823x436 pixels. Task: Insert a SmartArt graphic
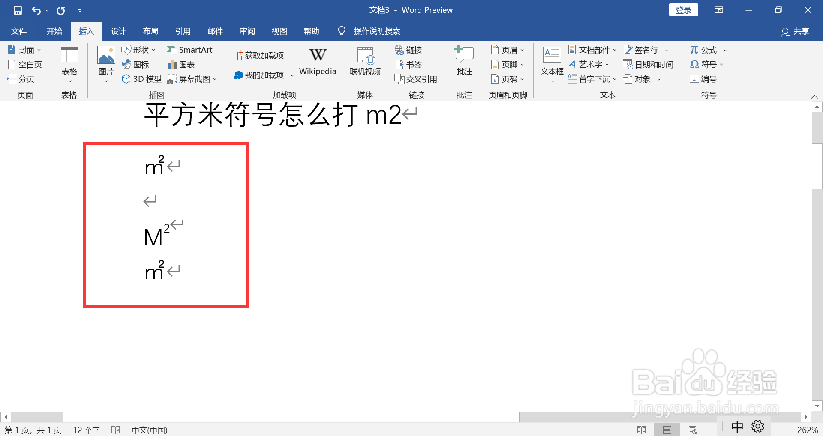[x=190, y=50]
